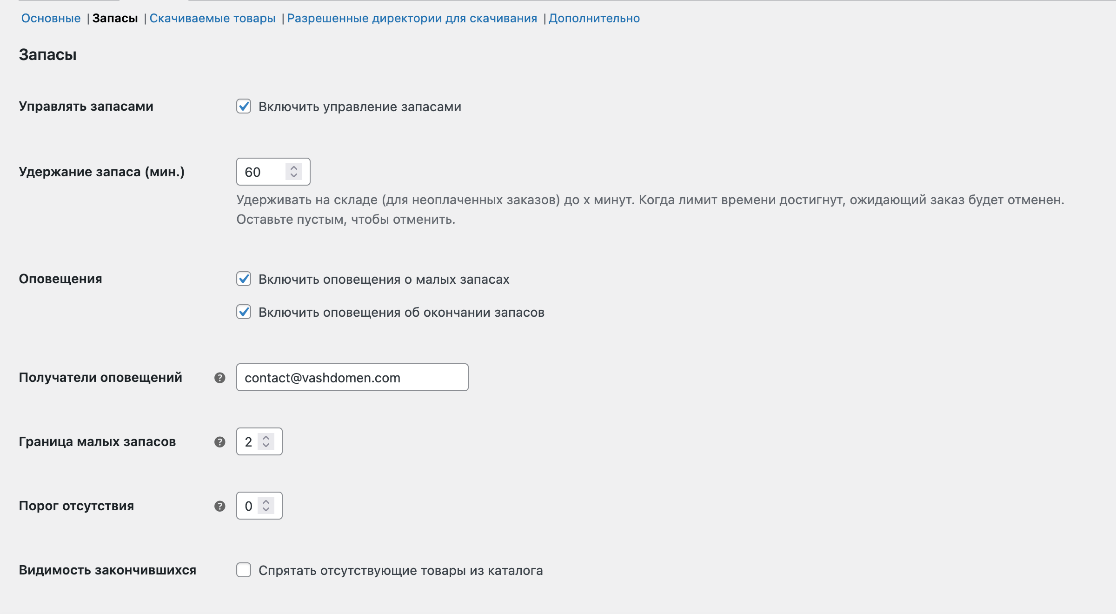Increment Граница малых запасов value

(266, 438)
